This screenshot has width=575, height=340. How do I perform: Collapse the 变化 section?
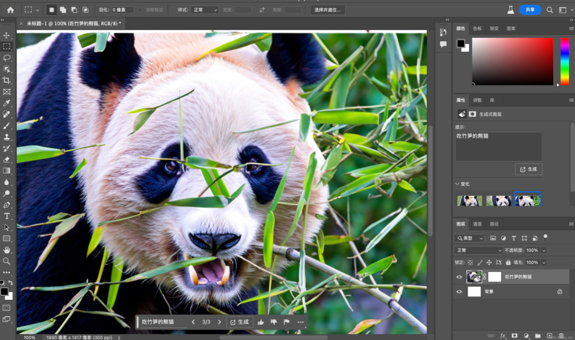[457, 184]
